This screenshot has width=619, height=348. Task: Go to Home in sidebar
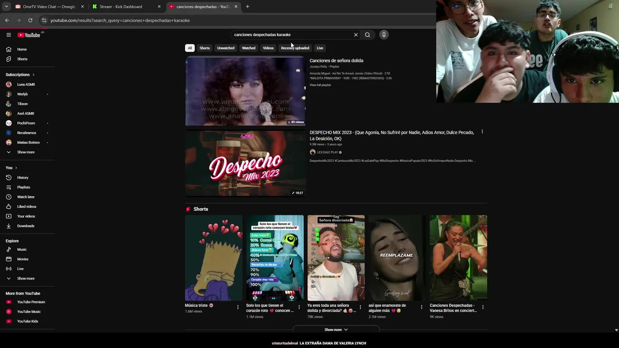(x=22, y=49)
